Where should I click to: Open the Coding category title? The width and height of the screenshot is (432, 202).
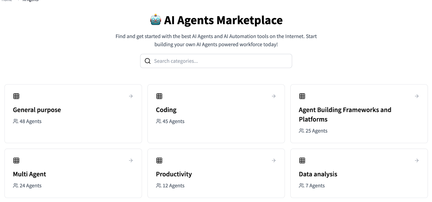[166, 110]
